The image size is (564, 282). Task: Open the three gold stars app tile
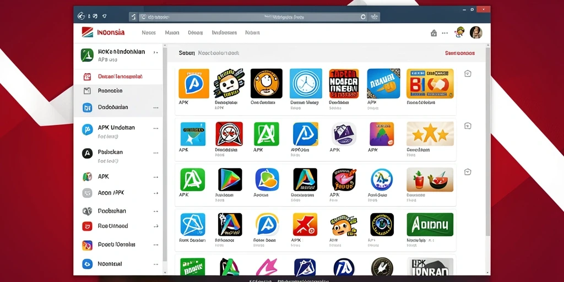[430, 134]
